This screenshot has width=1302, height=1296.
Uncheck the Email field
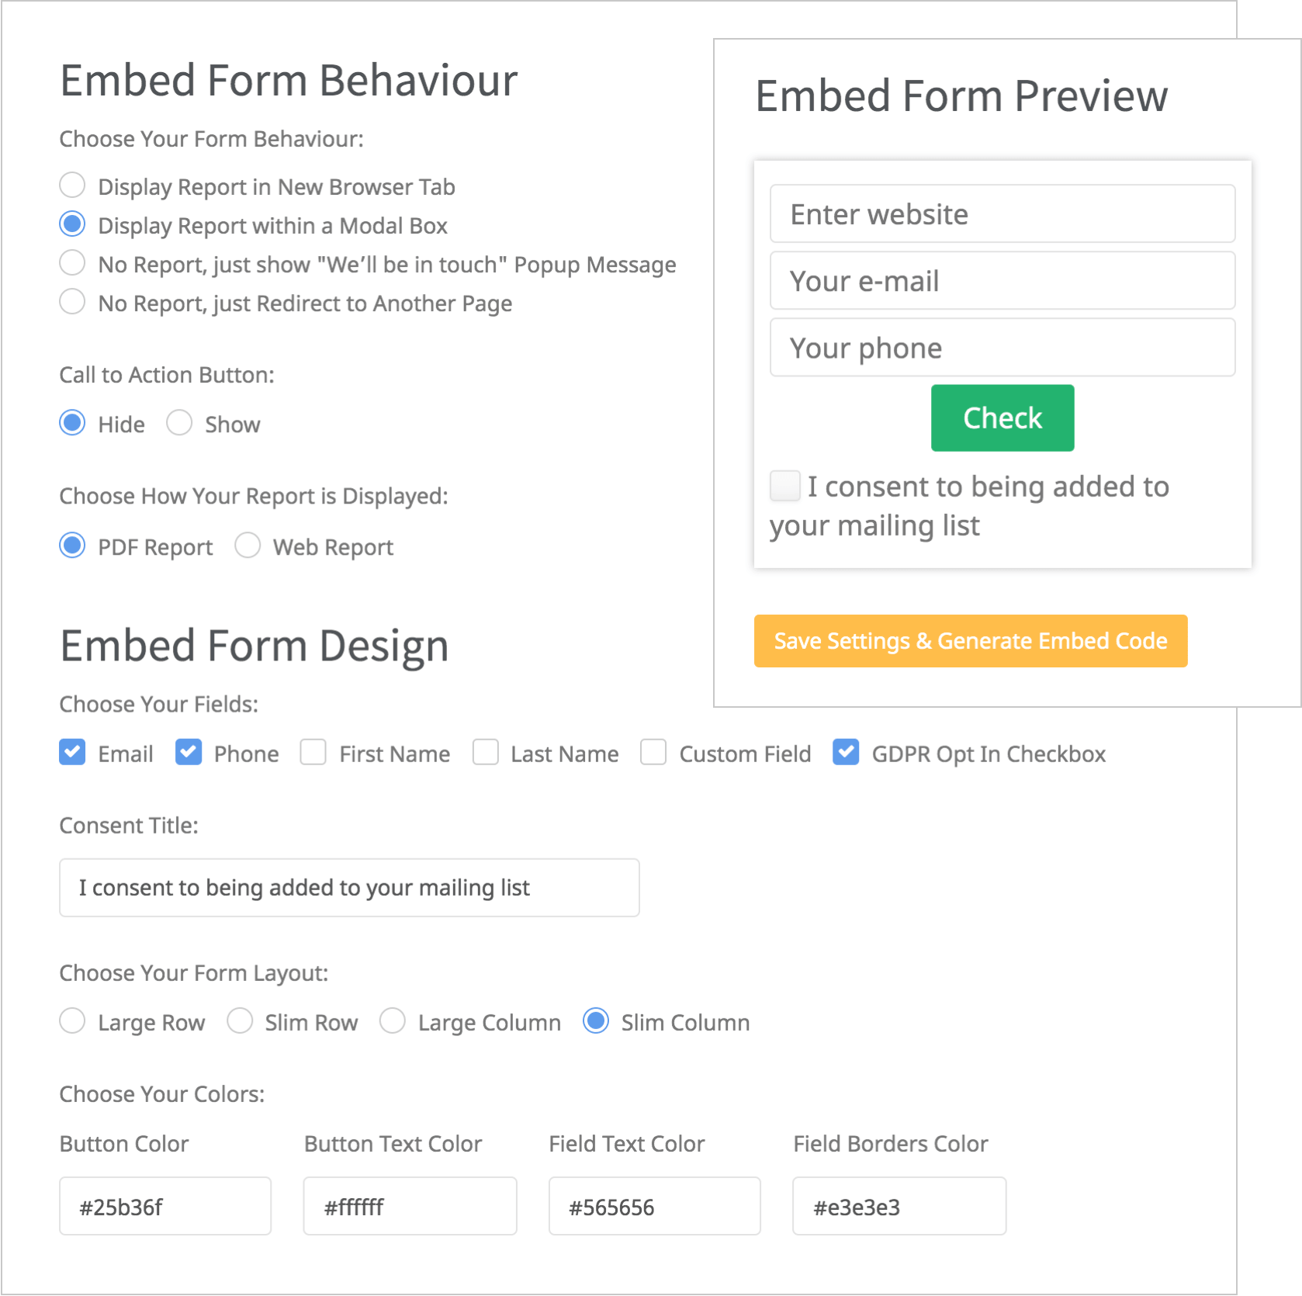[x=72, y=752]
